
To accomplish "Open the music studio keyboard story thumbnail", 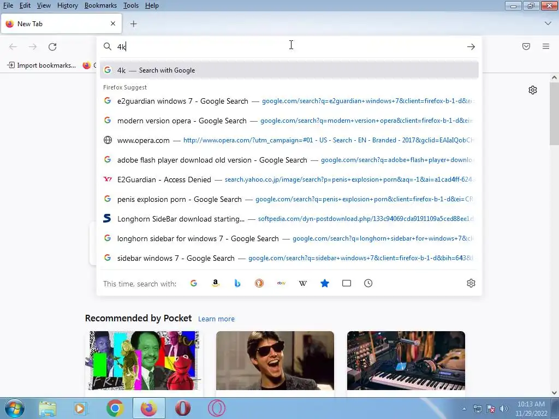I will [x=406, y=361].
